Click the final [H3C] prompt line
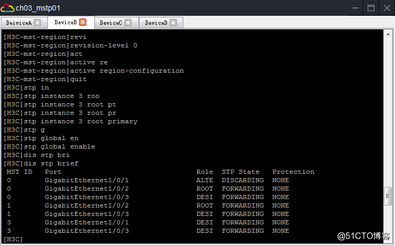The image size is (395, 246). coord(13,240)
